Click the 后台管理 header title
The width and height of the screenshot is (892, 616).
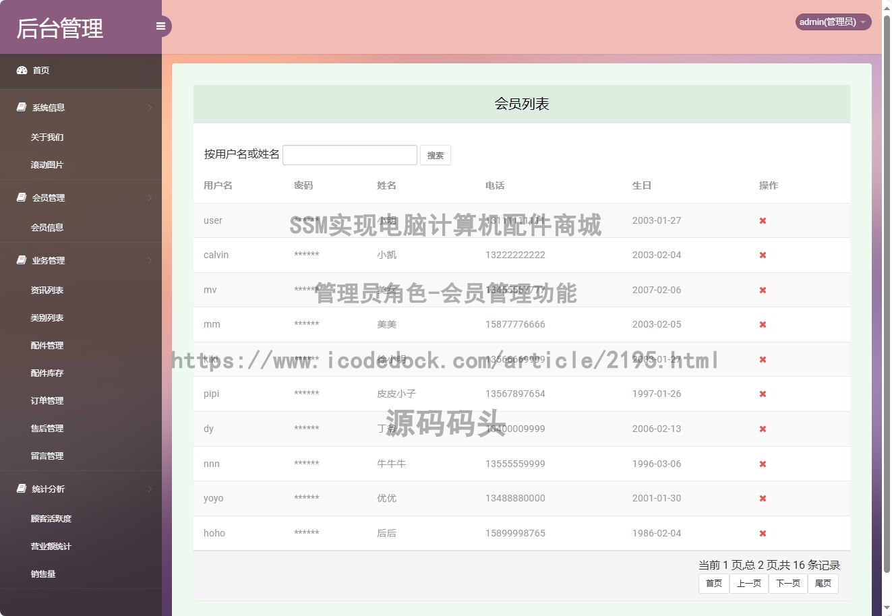coord(60,28)
